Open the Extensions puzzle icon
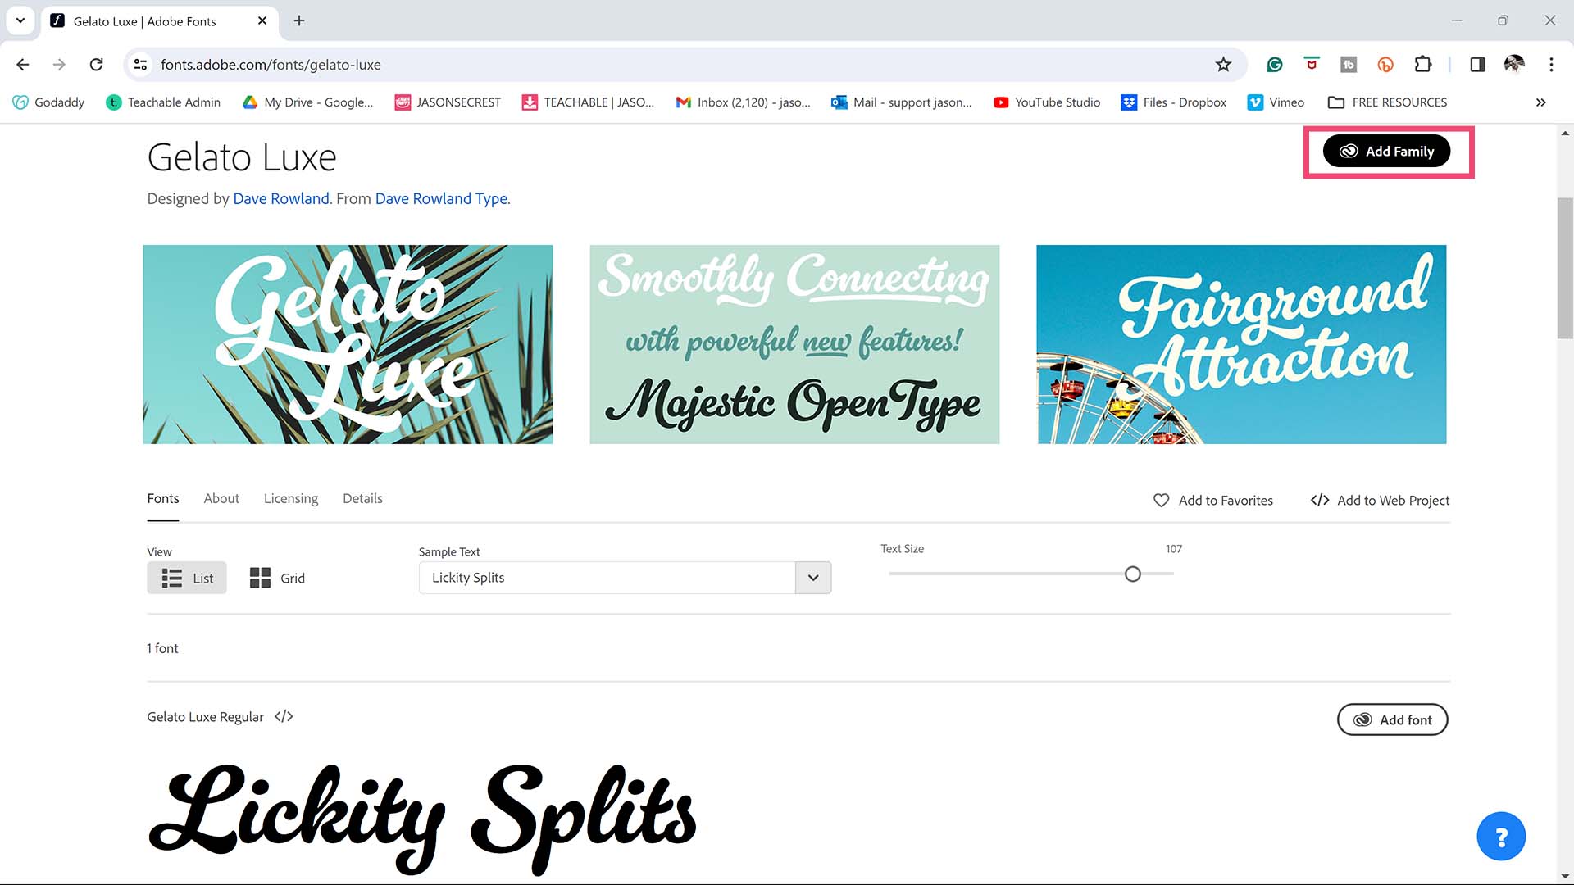This screenshot has height=885, width=1574. (1423, 65)
